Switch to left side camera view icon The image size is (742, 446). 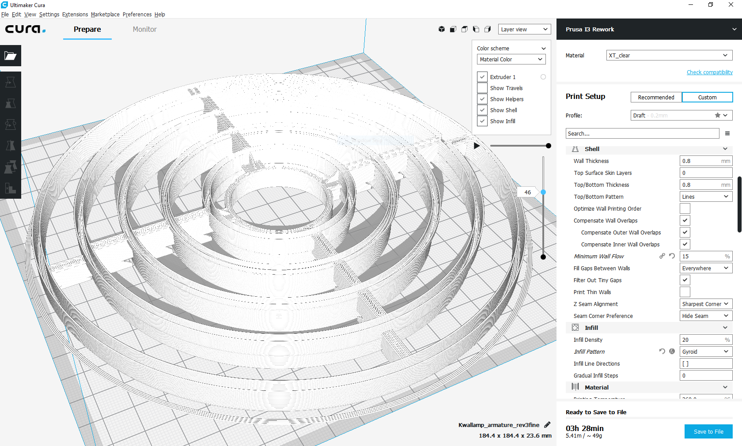(476, 29)
